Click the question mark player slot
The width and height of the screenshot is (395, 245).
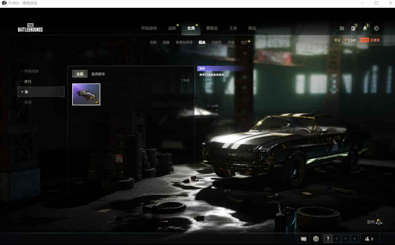[x=327, y=239]
